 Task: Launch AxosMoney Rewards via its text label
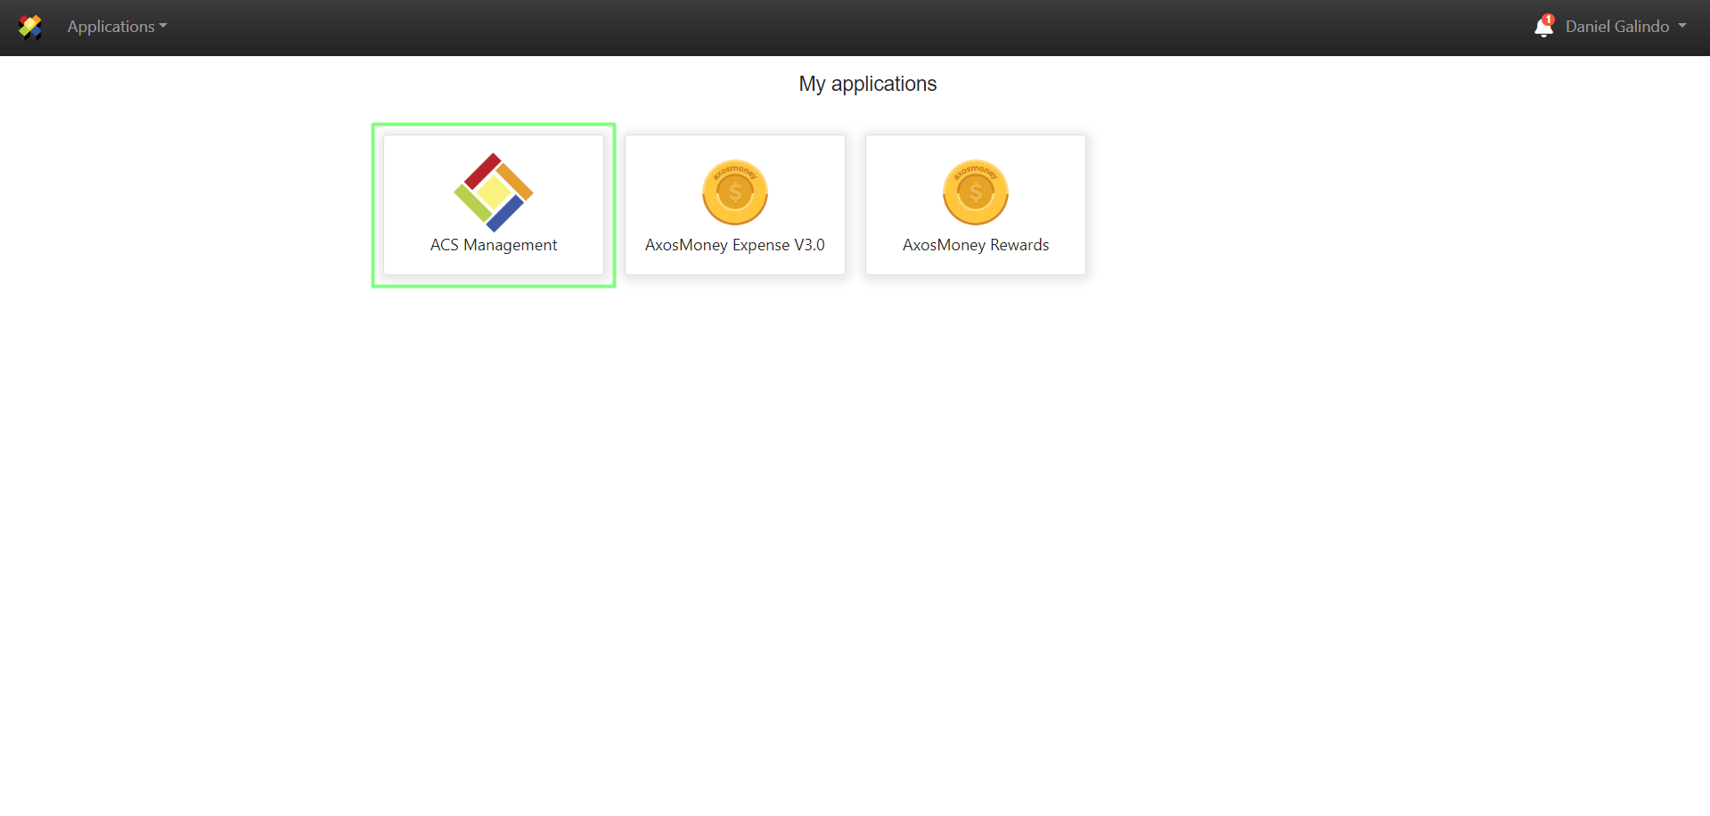pyautogui.click(x=975, y=245)
